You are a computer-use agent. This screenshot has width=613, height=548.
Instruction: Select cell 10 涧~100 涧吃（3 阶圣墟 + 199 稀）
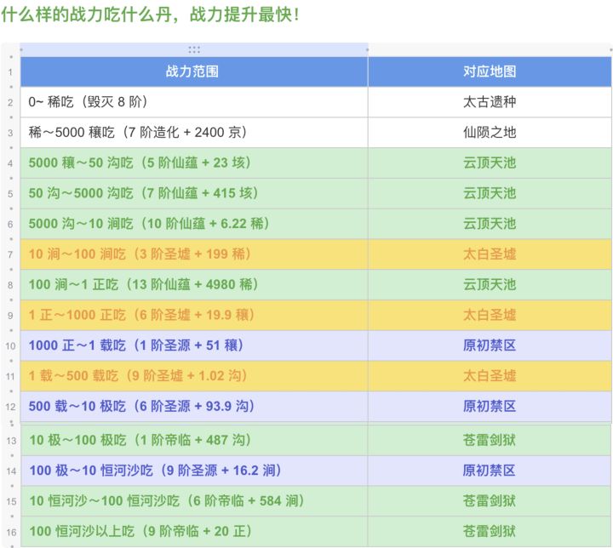194,254
